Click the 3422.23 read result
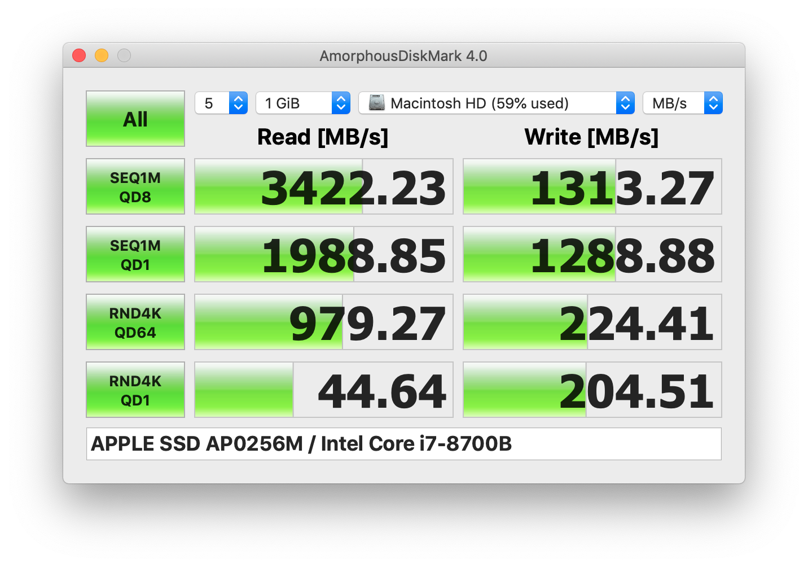The height and width of the screenshot is (567, 808). click(324, 186)
